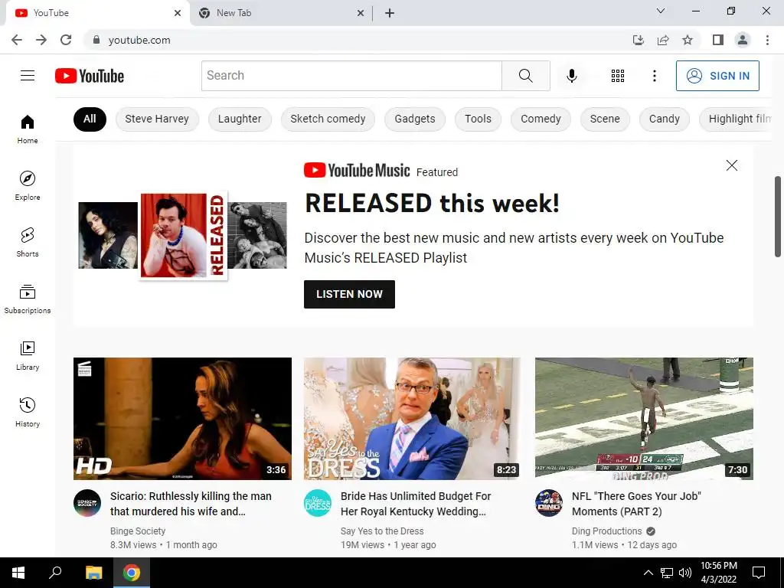Open taskbar search
Viewport: 784px width, 588px height.
[55, 573]
